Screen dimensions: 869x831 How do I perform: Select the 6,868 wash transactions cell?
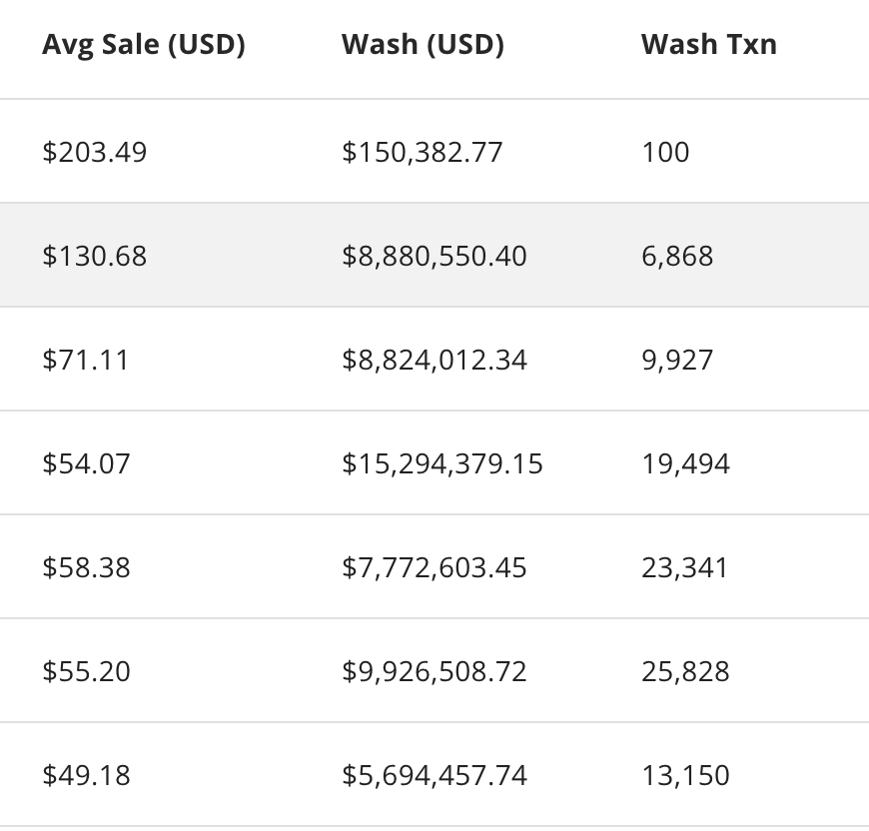pos(677,257)
